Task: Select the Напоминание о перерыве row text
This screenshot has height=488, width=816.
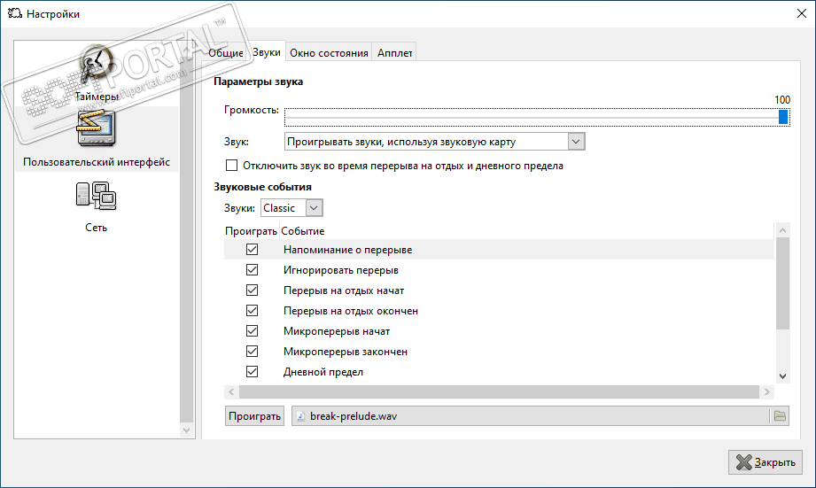Action: click(x=347, y=250)
